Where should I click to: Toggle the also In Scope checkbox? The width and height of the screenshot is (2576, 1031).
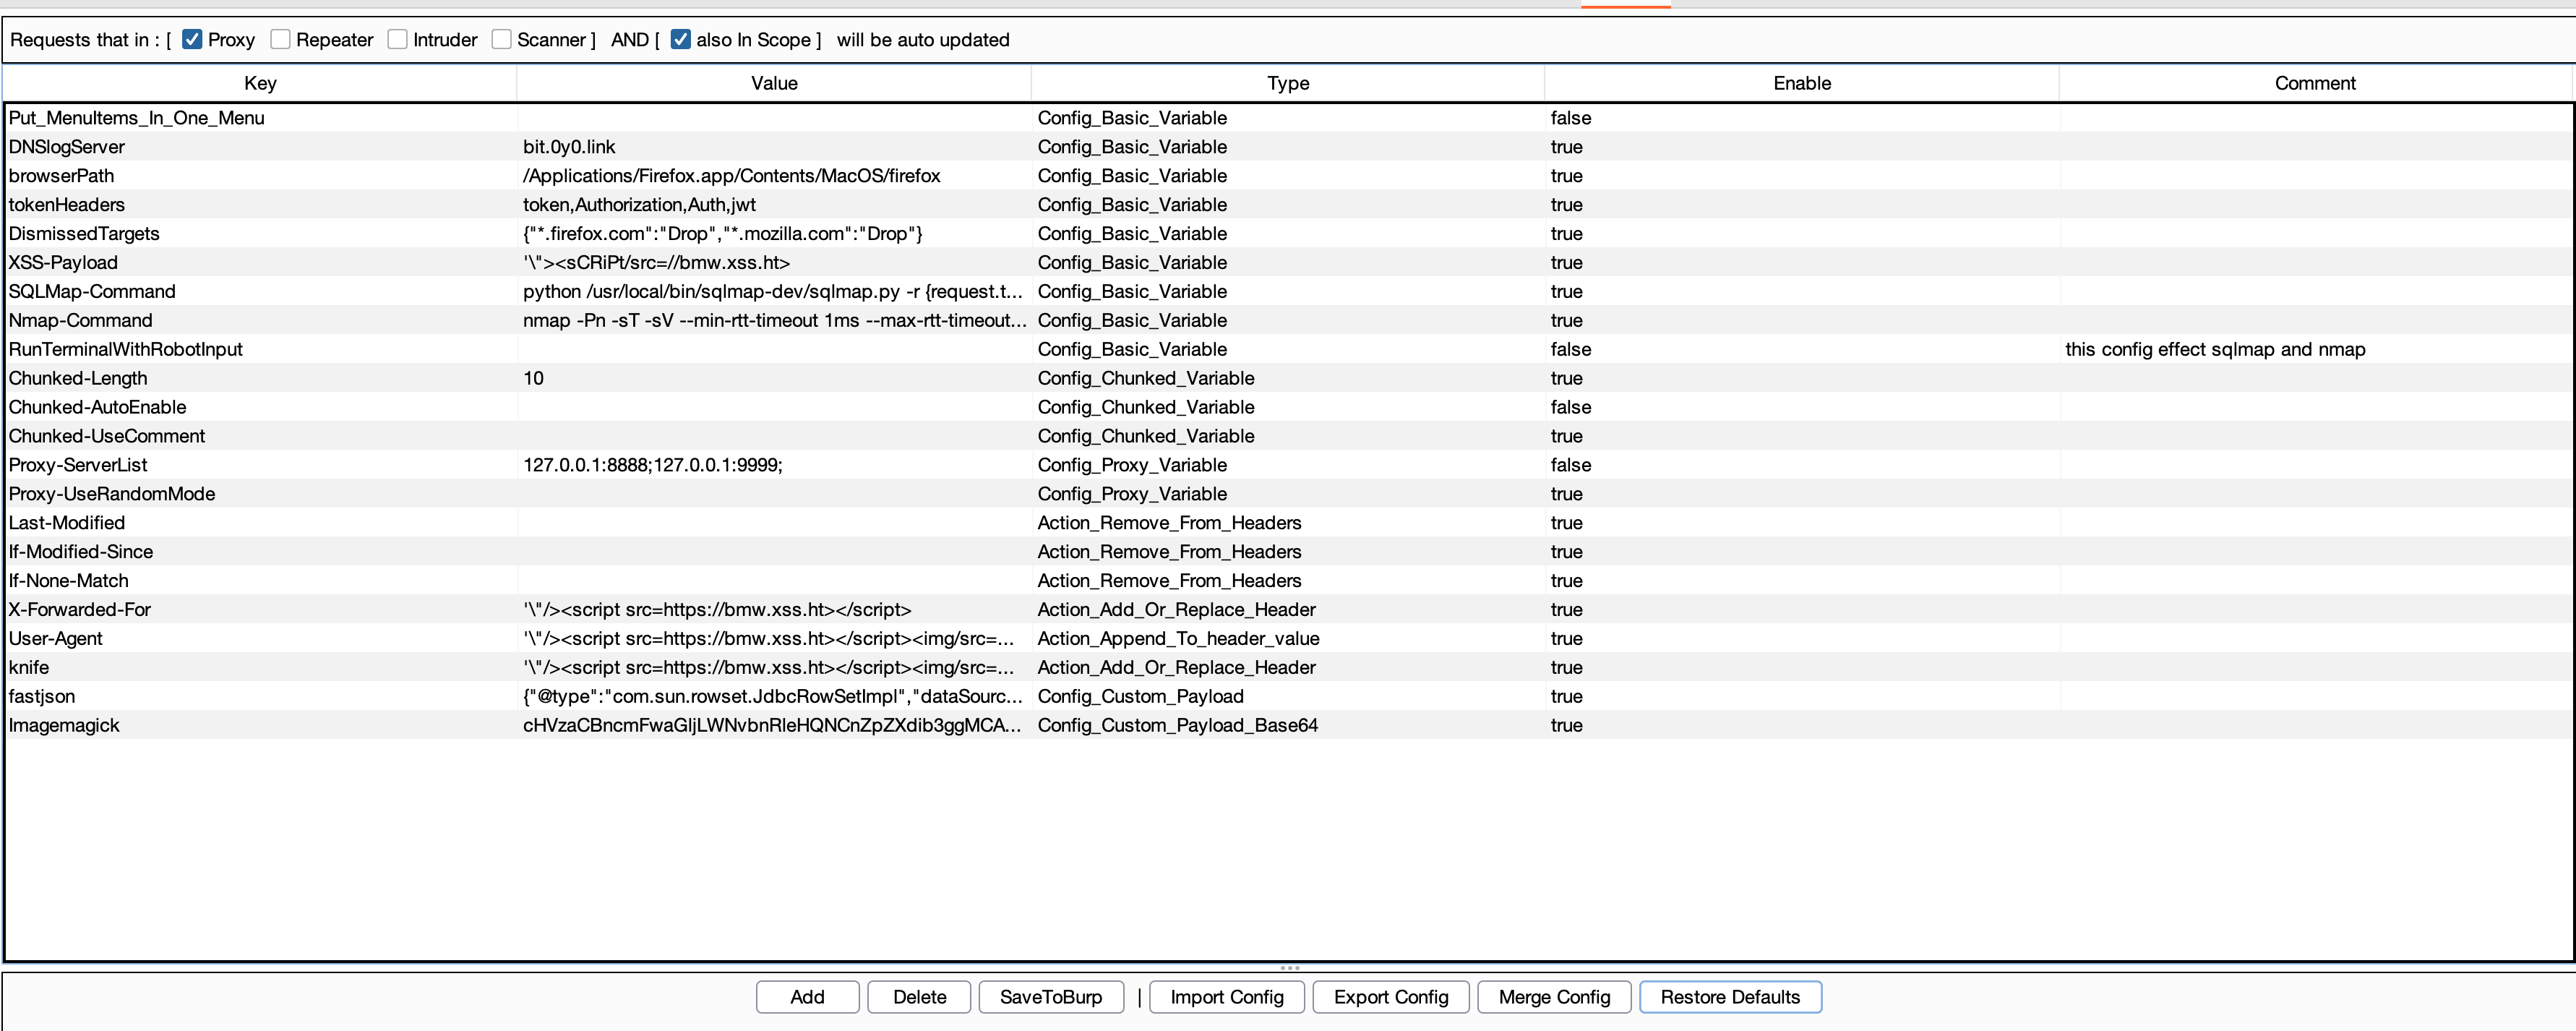coord(681,40)
